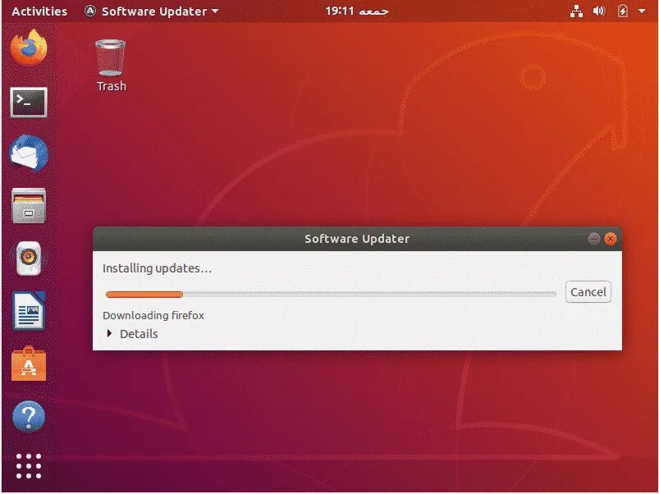Open the Activities overview

(x=39, y=11)
